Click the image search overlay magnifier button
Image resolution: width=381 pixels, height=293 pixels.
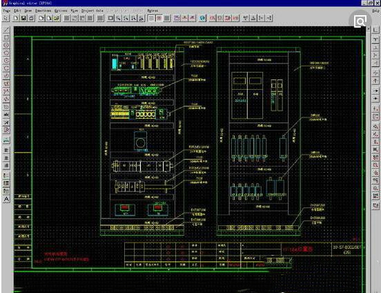click(360, 21)
